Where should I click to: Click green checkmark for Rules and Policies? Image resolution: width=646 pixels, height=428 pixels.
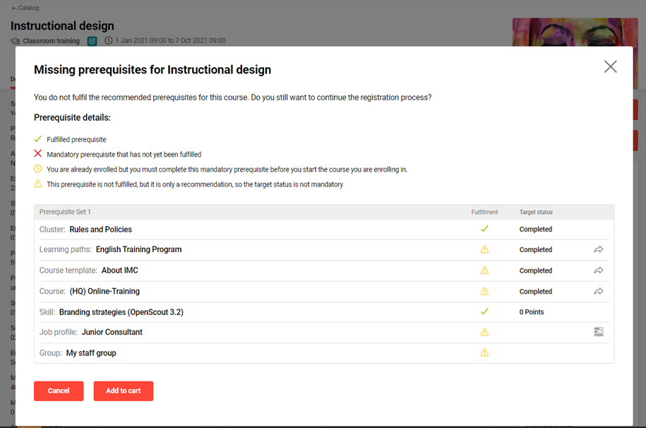484,229
